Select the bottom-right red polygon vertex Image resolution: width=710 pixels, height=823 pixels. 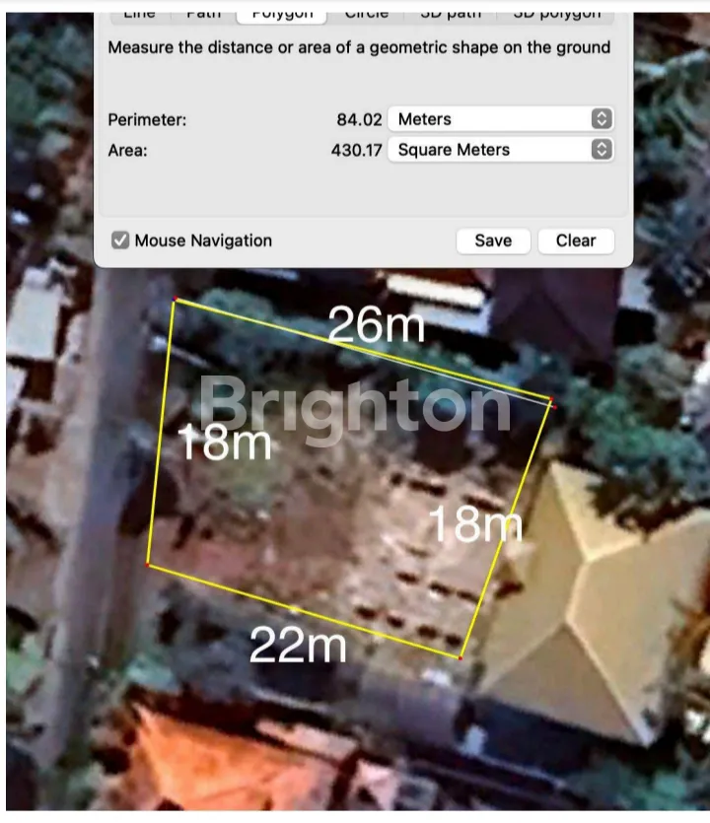click(x=461, y=656)
